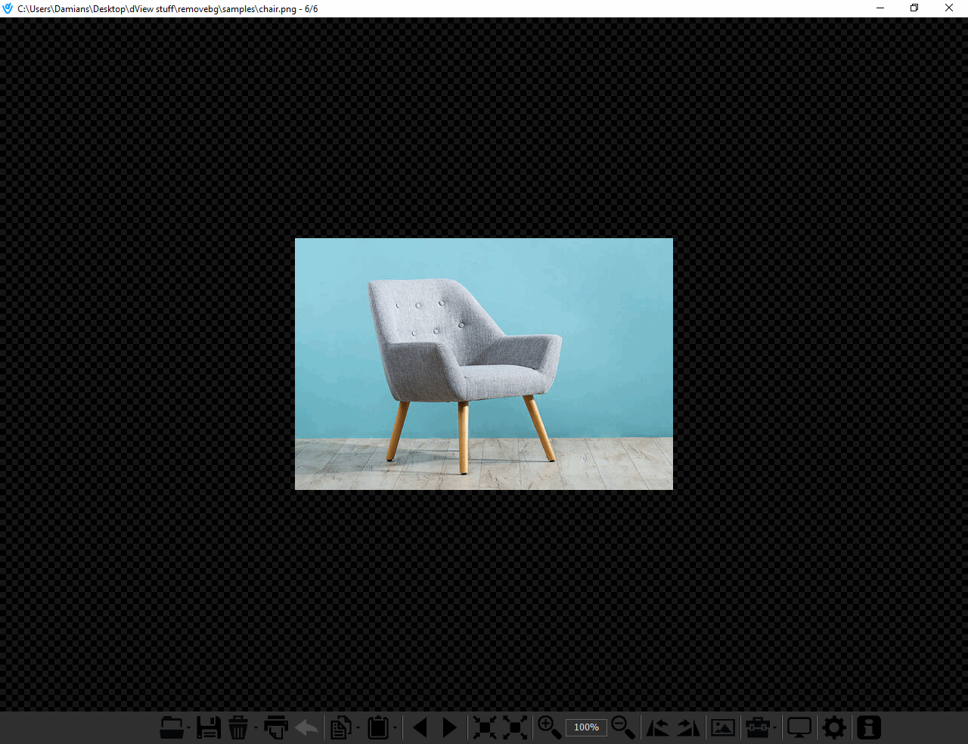Click the undo arrow icon
The image size is (968, 744).
coord(306,727)
